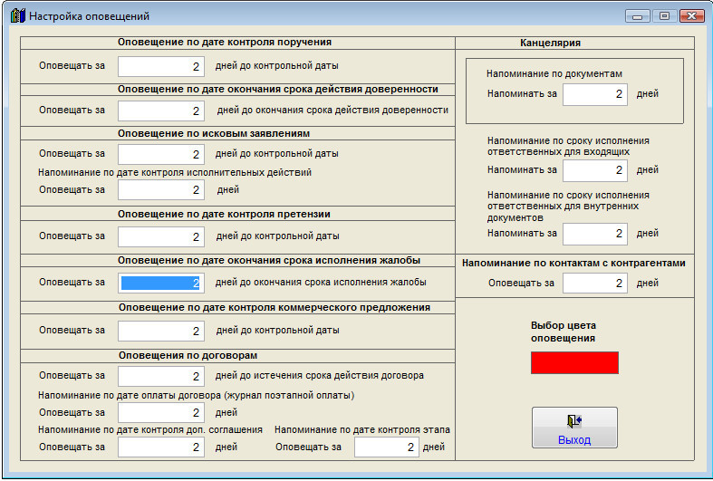Click heading about контроля коммерческого предложения
The width and height of the screenshot is (713, 481).
tap(275, 307)
